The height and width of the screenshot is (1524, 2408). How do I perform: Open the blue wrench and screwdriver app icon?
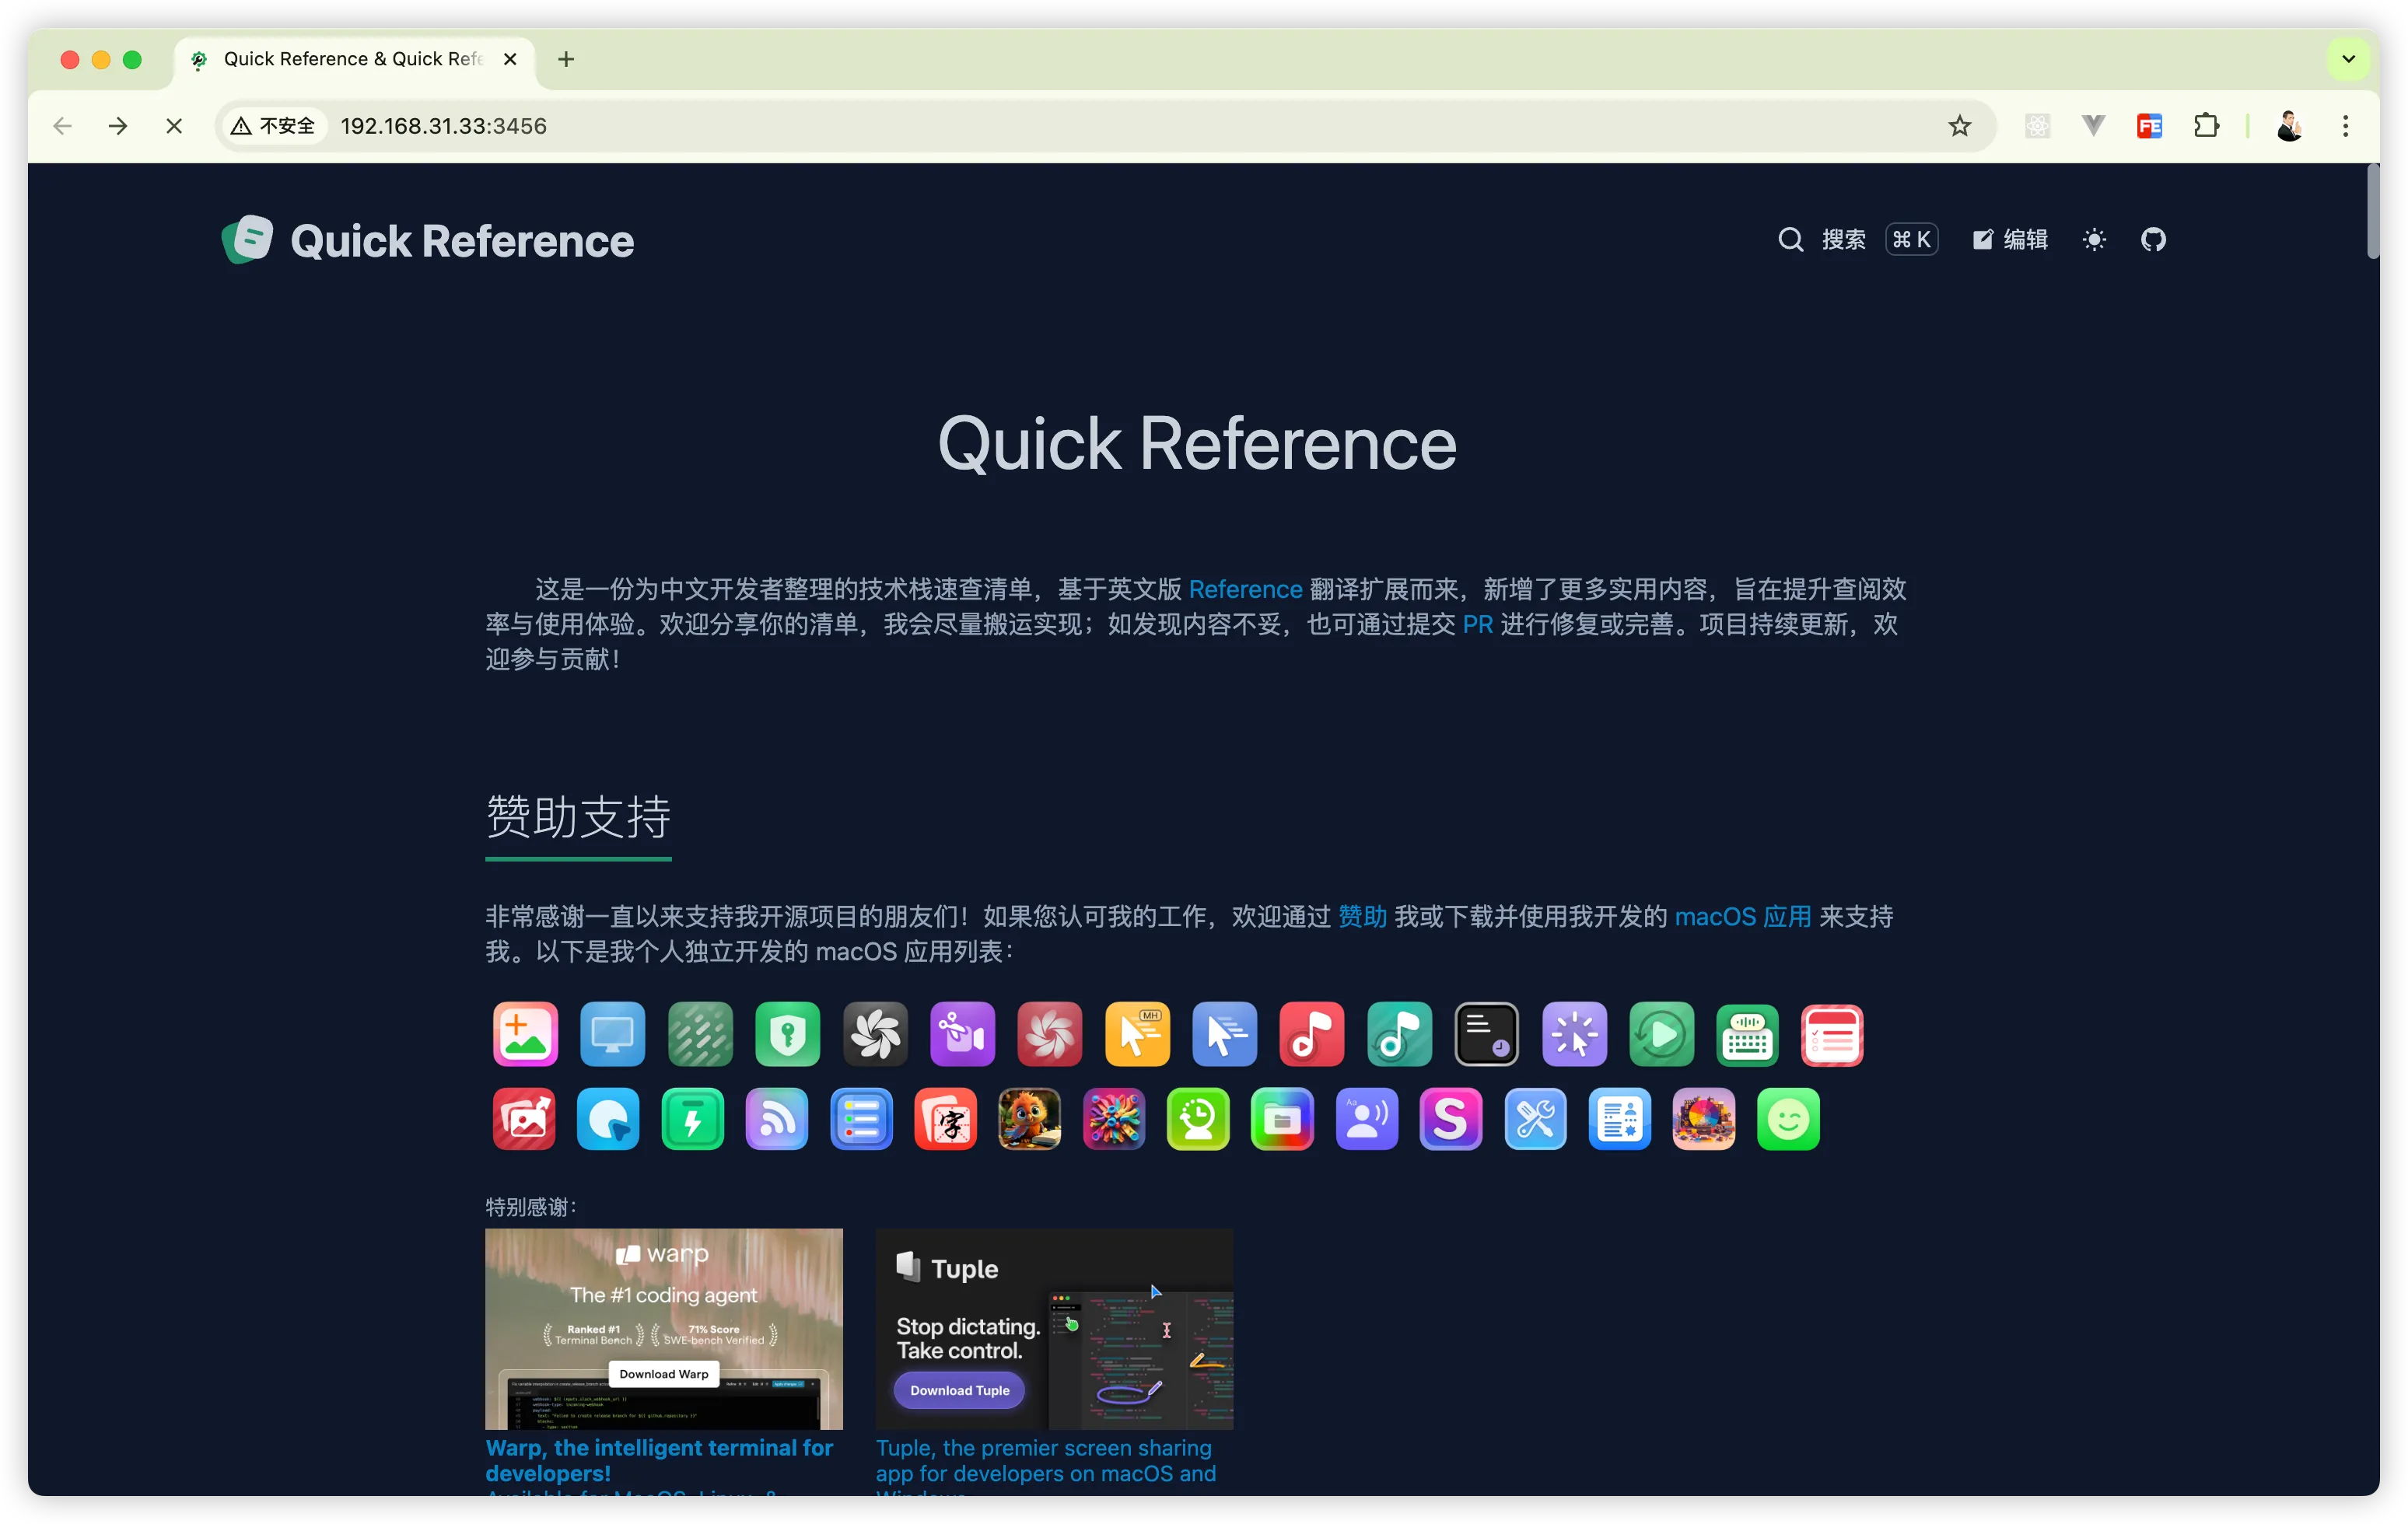[1535, 1119]
